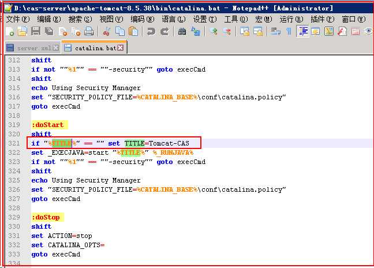This screenshot has width=374, height=268.
Task: Click the Redo arrow icon
Action: (x=164, y=32)
